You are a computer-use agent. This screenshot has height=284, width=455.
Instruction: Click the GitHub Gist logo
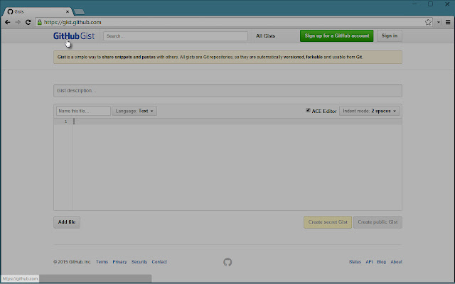(x=74, y=36)
